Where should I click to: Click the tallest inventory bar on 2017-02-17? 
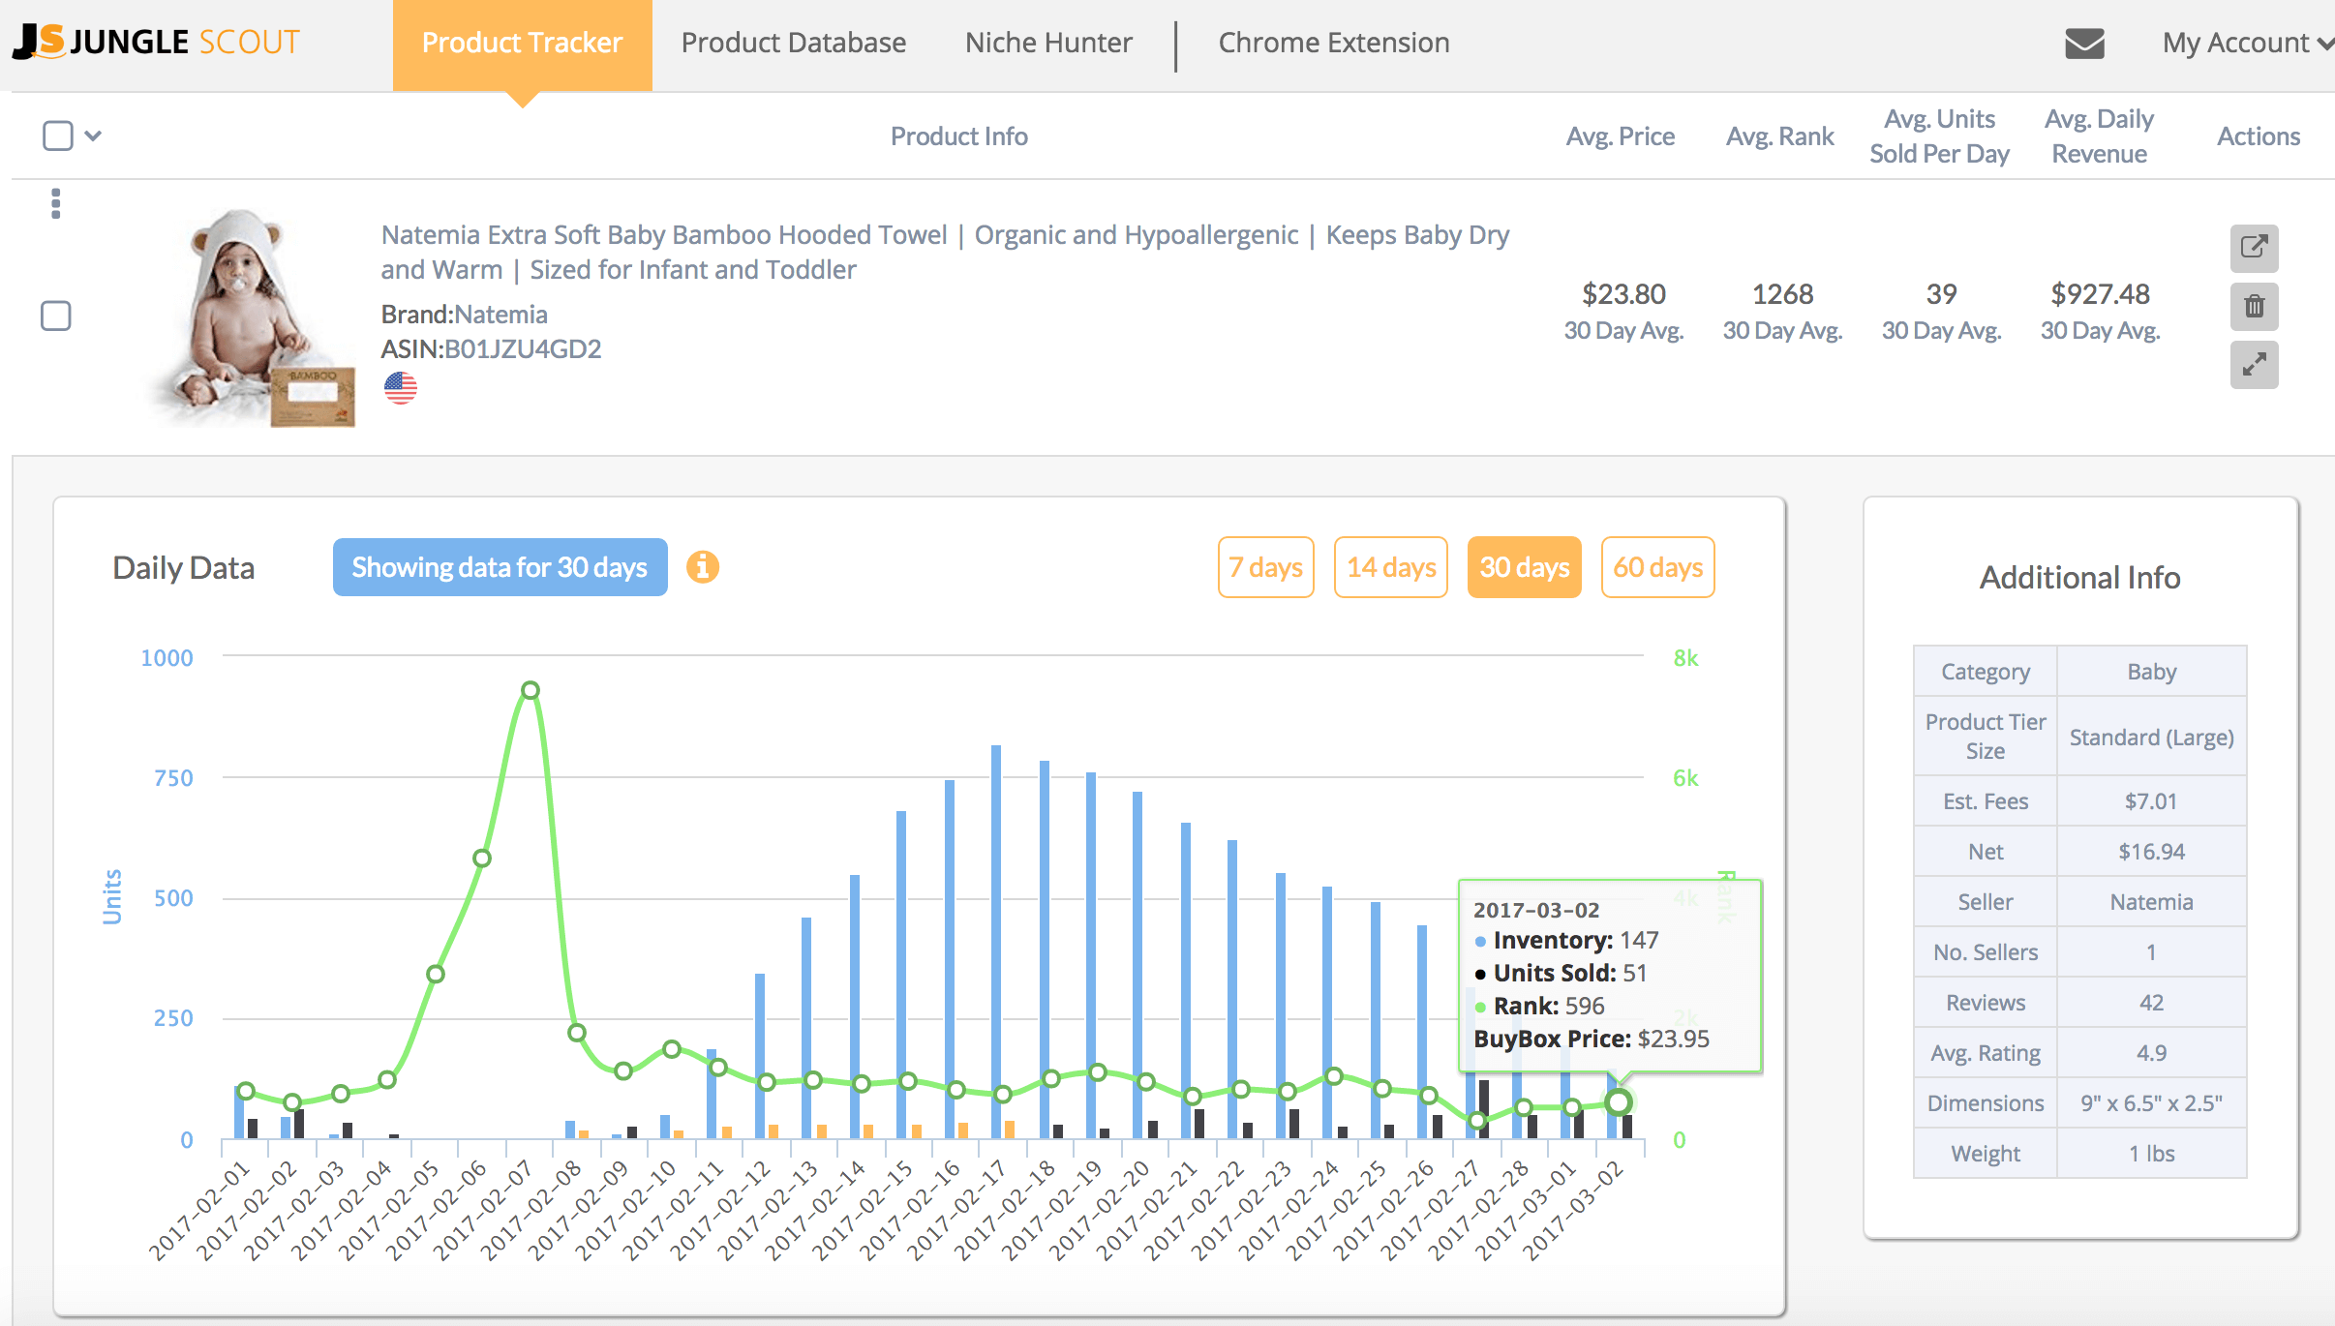[x=996, y=941]
